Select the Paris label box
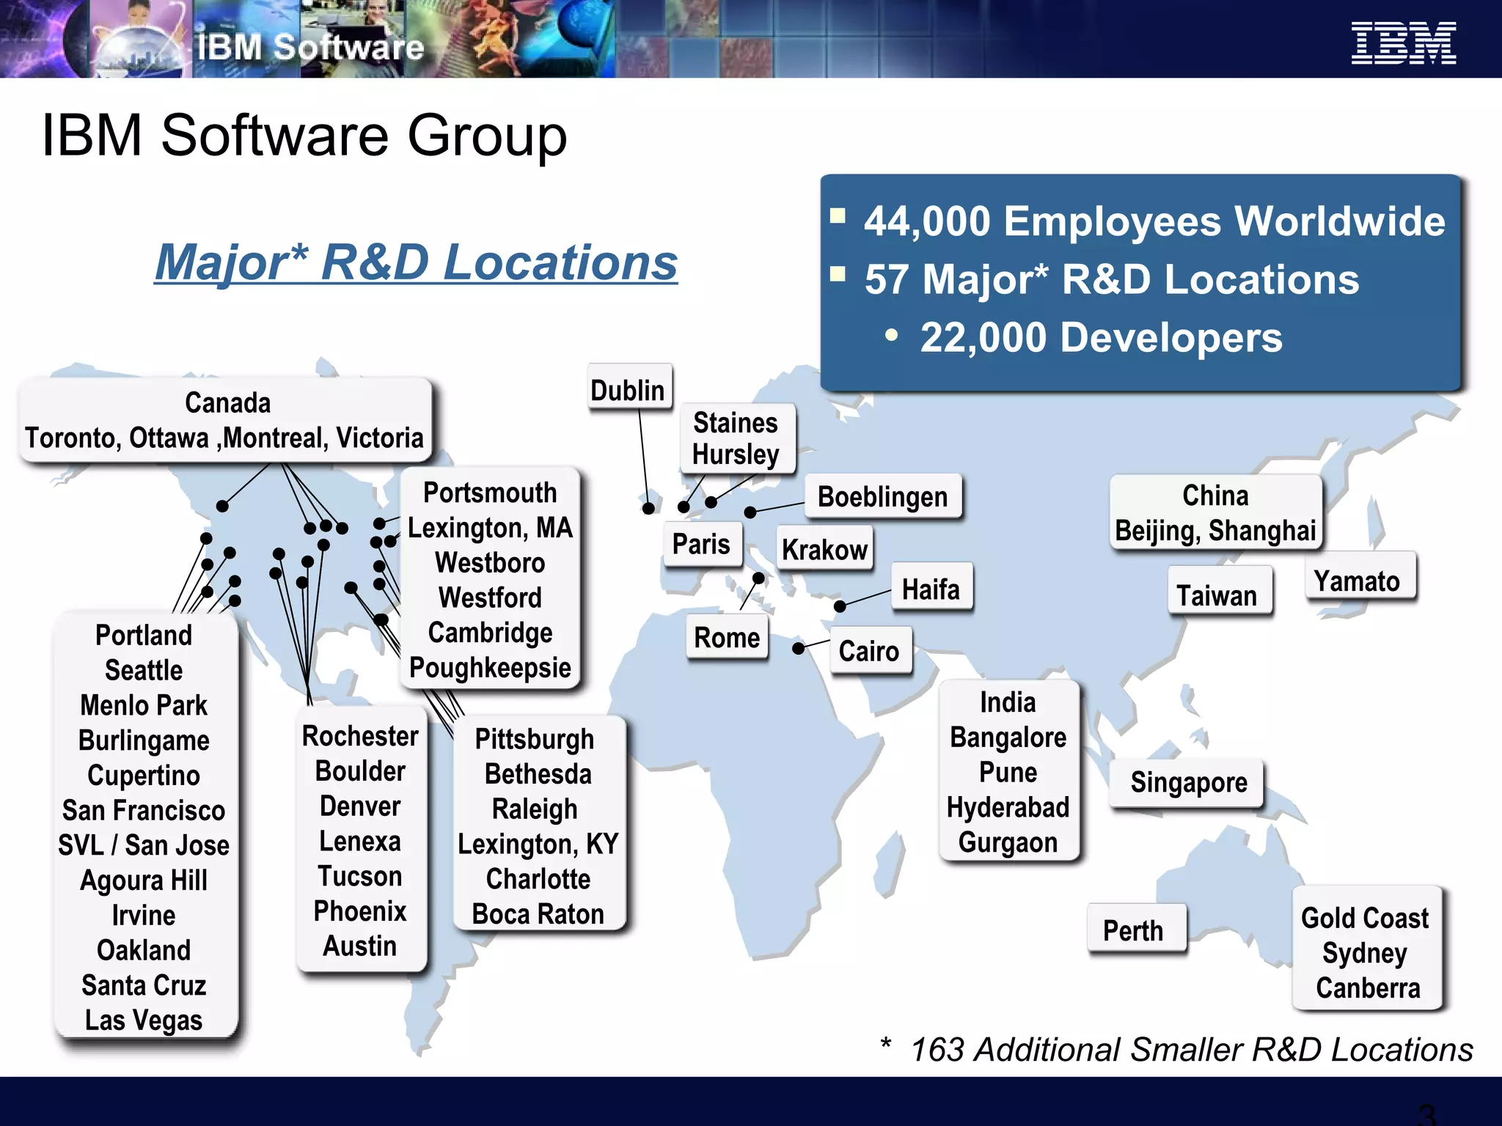Viewport: 1502px width, 1126px height. point(701,544)
